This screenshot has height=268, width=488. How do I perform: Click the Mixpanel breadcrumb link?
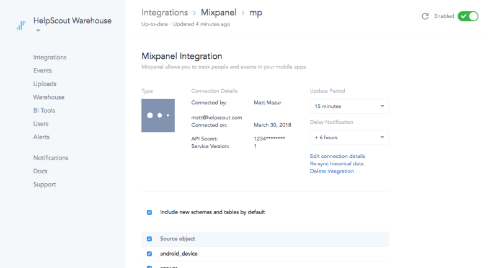(218, 12)
